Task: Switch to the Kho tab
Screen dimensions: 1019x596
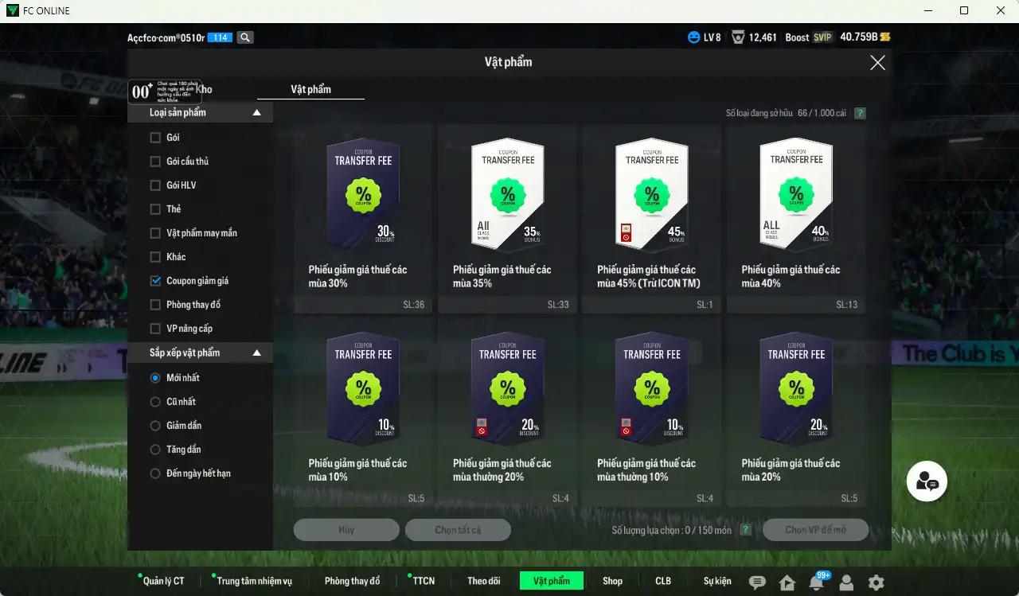Action: tap(204, 90)
